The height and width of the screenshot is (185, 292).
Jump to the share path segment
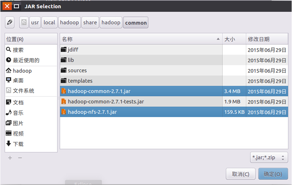(x=90, y=22)
